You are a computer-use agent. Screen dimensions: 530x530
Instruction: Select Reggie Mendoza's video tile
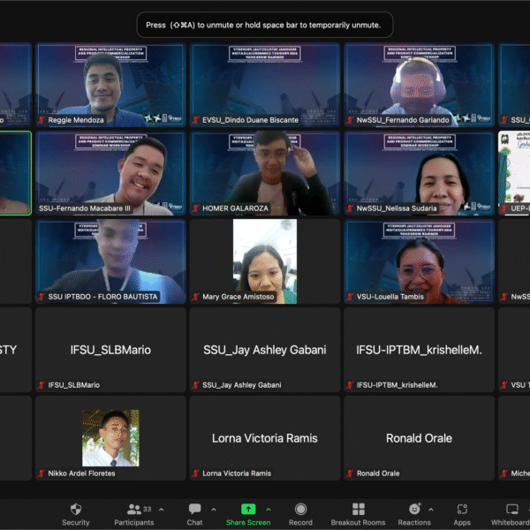(x=110, y=85)
